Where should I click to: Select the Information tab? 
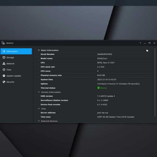coord(16,51)
